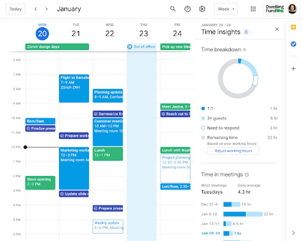Open Google Tasks from side panel

293,44
